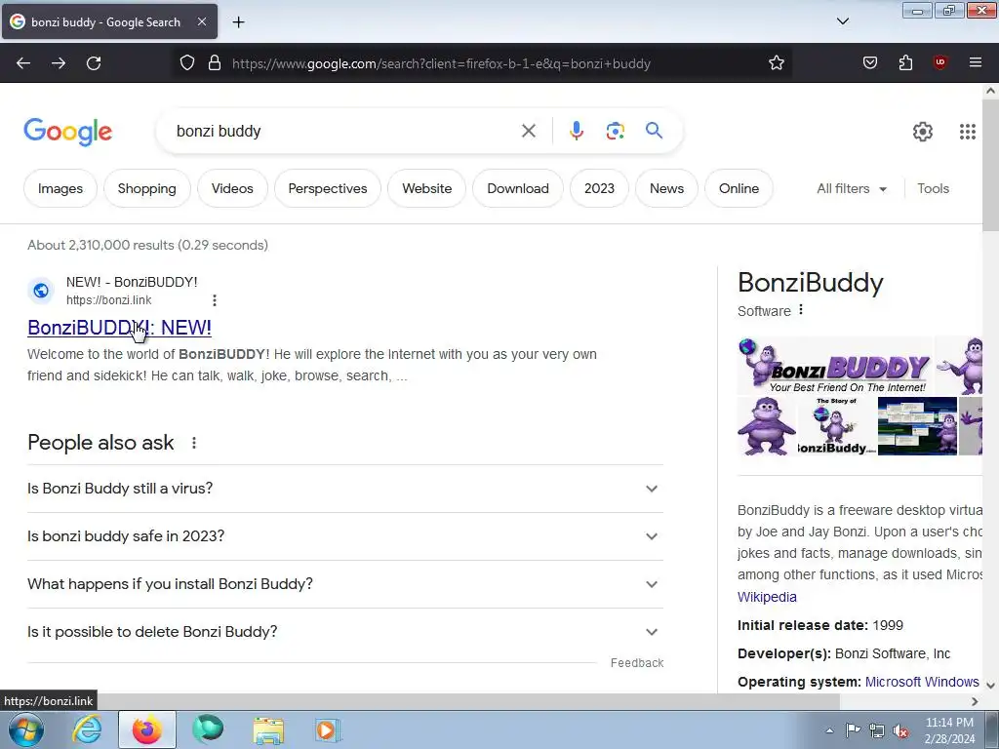Click the Tools button
This screenshot has width=999, height=749.
933,188
